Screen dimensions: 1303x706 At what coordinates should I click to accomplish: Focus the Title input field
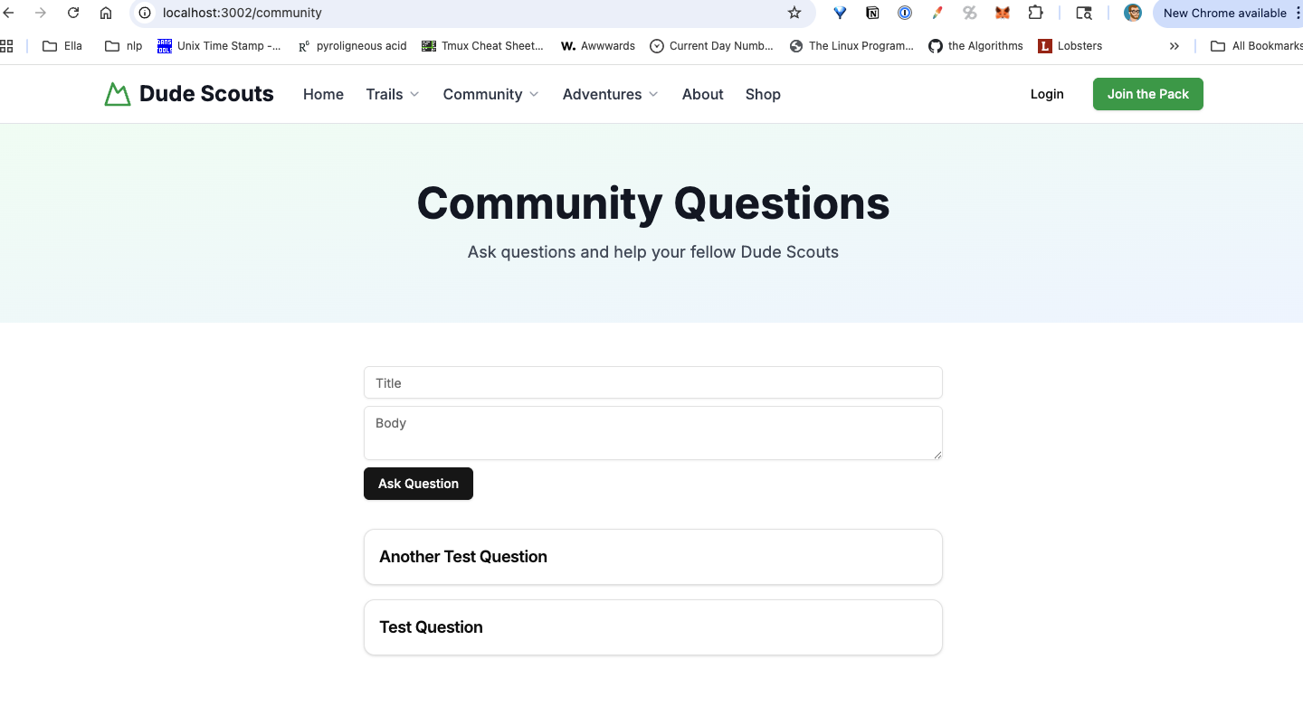click(653, 382)
